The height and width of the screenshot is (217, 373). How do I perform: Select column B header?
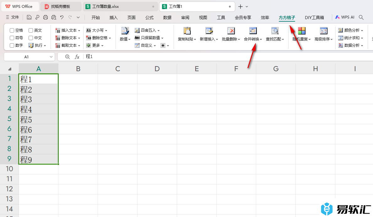pyautogui.click(x=78, y=69)
